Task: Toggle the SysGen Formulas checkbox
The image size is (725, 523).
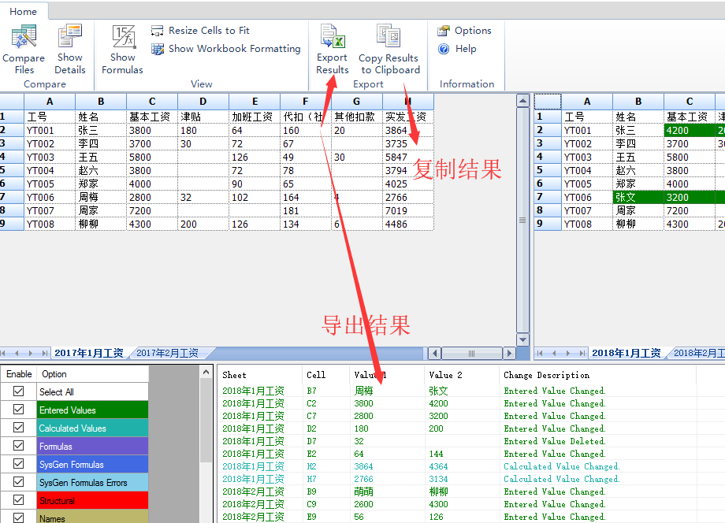Action: coord(18,463)
